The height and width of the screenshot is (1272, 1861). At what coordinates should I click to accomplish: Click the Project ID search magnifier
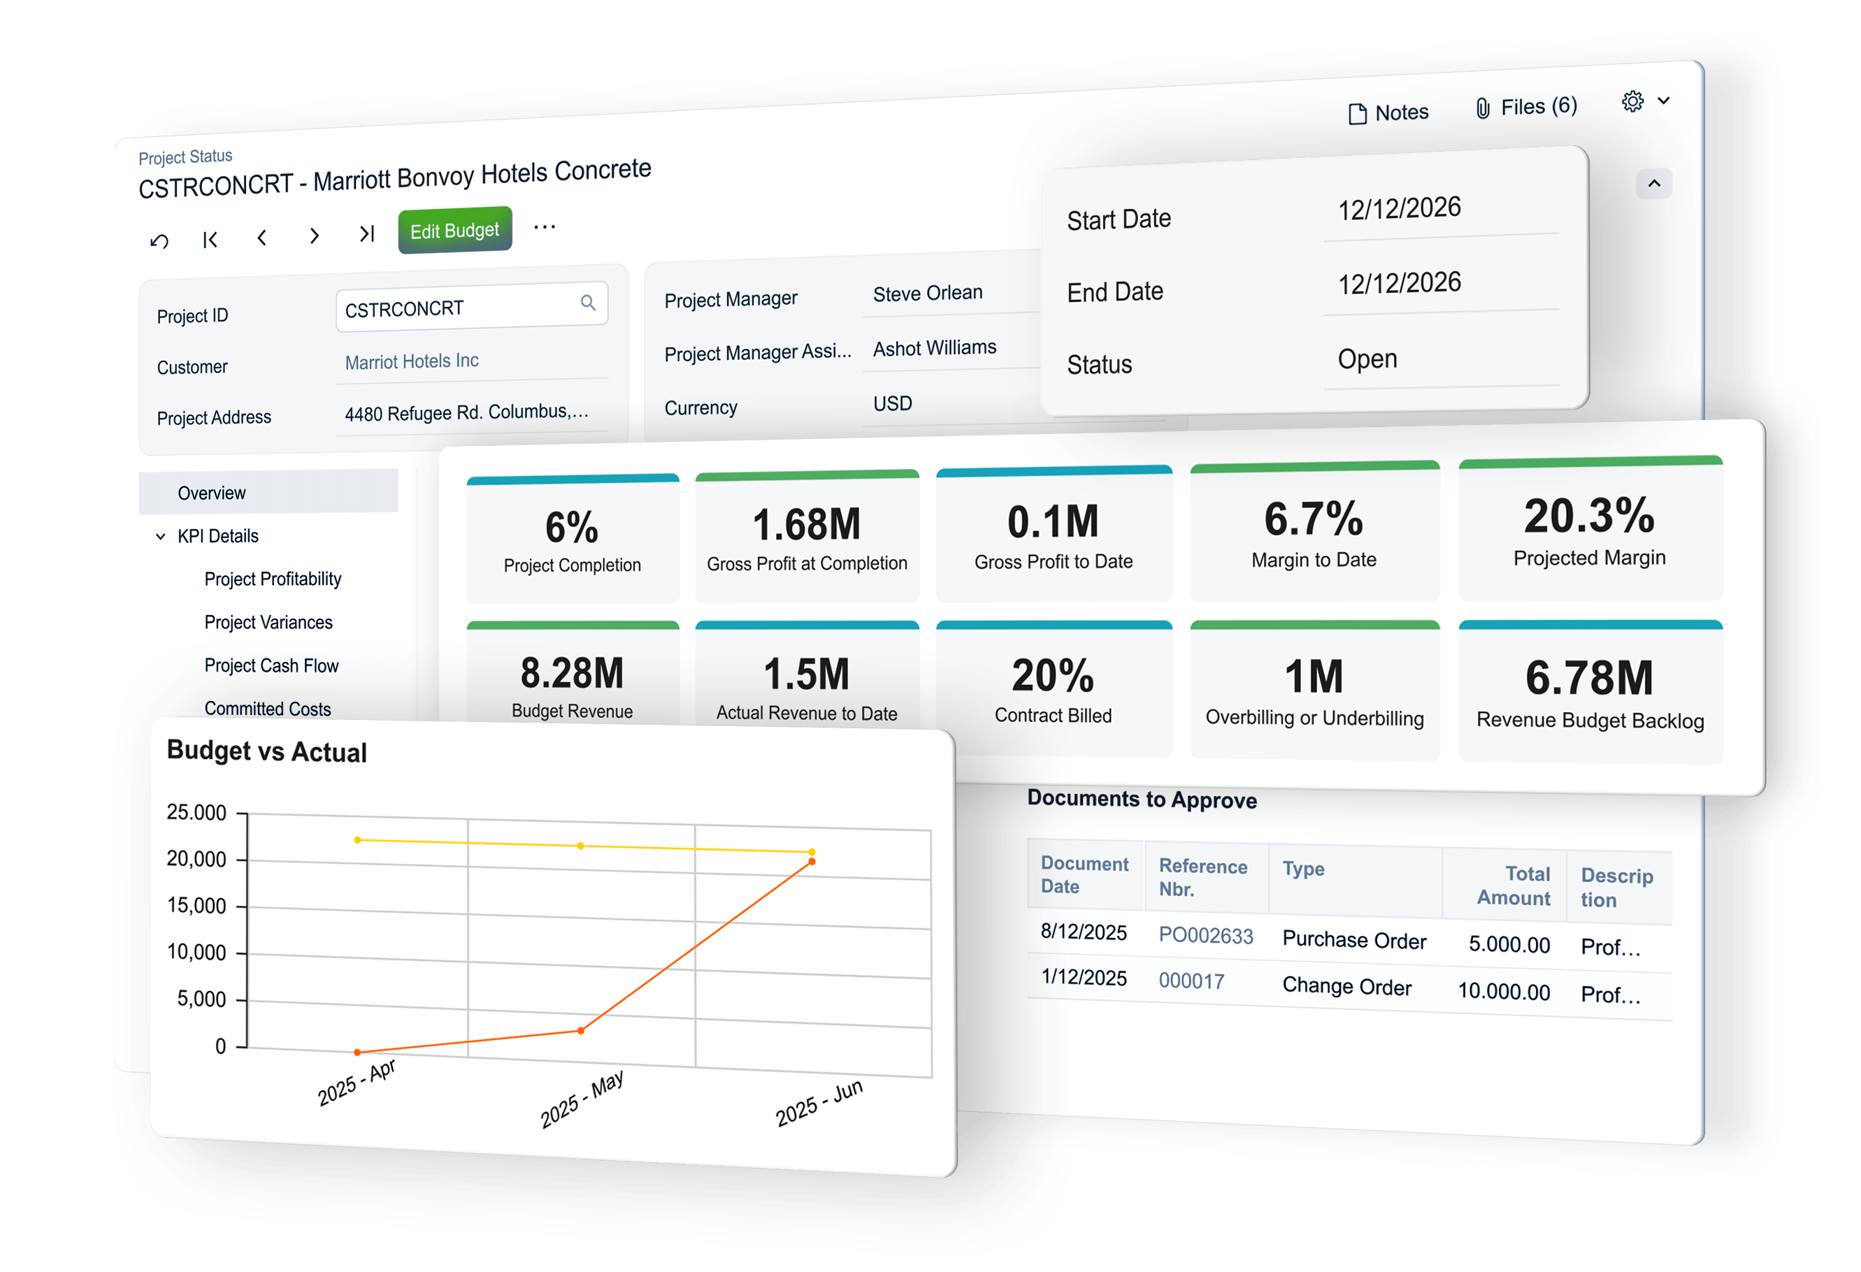tap(588, 303)
